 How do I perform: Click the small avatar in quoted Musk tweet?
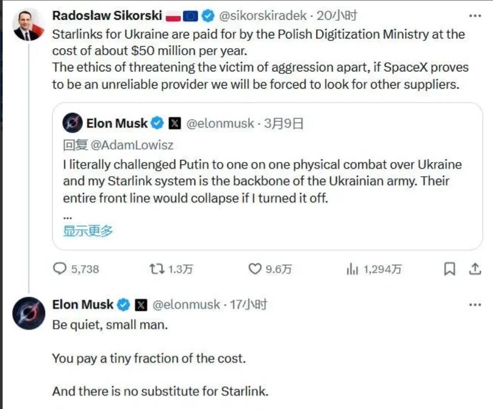73,124
